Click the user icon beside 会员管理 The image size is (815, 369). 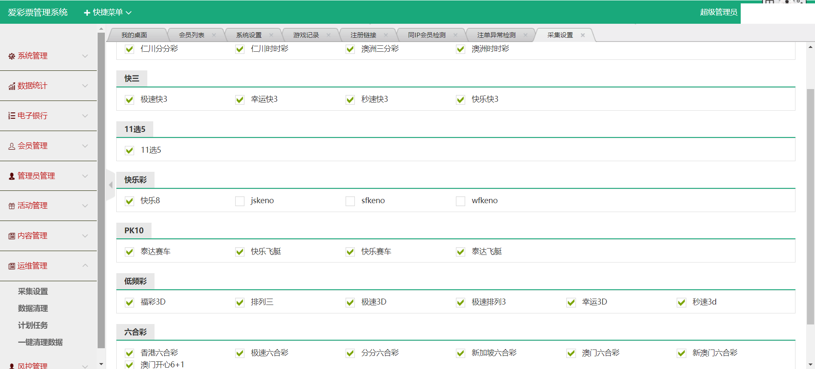[11, 146]
